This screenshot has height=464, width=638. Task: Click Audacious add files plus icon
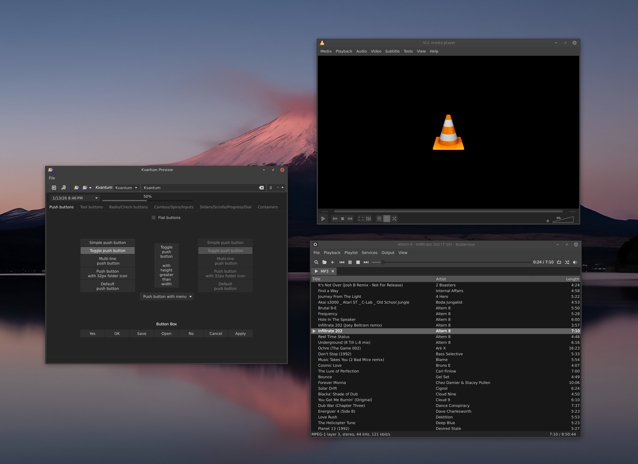pos(332,262)
